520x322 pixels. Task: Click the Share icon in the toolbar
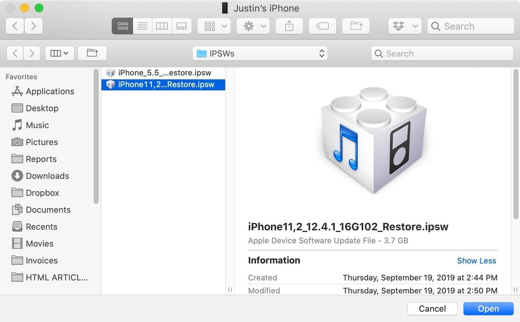point(289,26)
